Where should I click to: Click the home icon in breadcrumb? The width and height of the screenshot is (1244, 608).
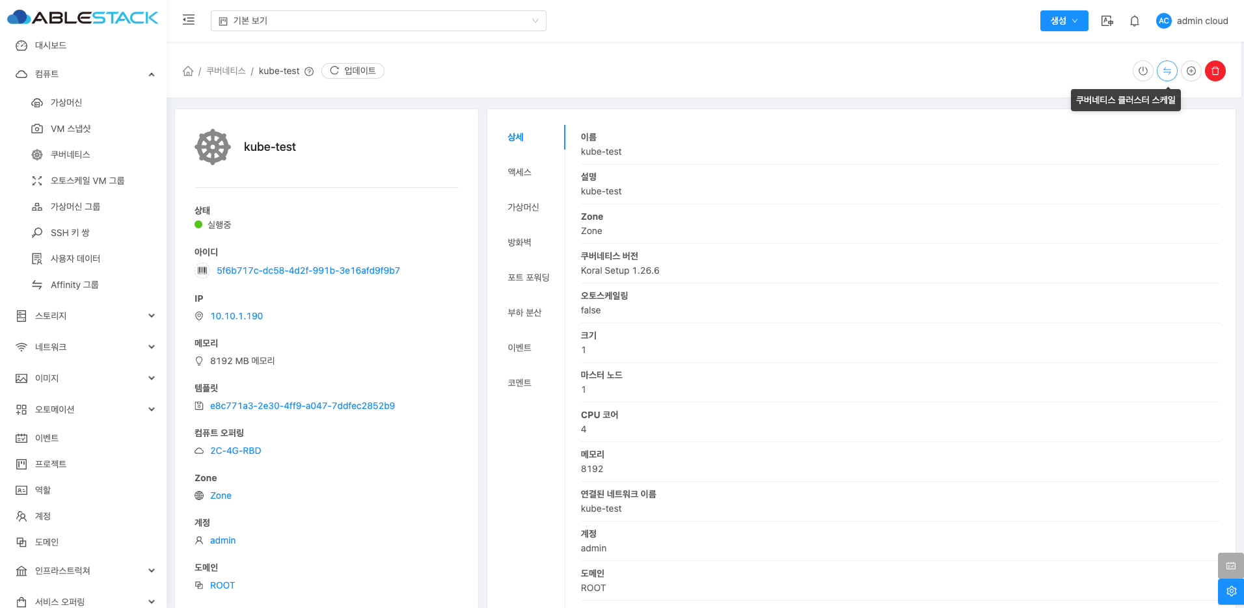pyautogui.click(x=188, y=71)
